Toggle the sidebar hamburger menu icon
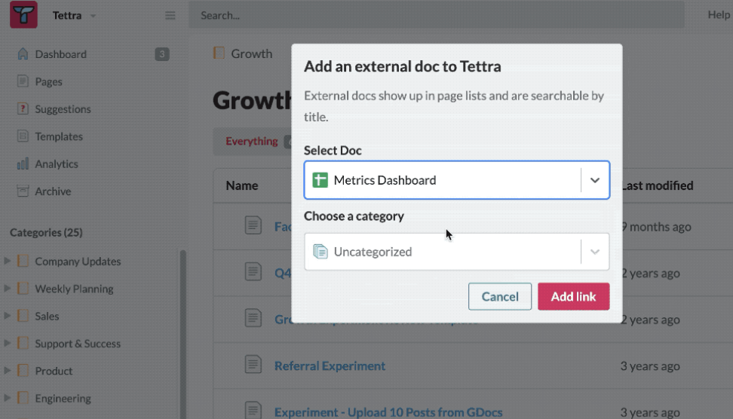The width and height of the screenshot is (733, 419). point(170,15)
